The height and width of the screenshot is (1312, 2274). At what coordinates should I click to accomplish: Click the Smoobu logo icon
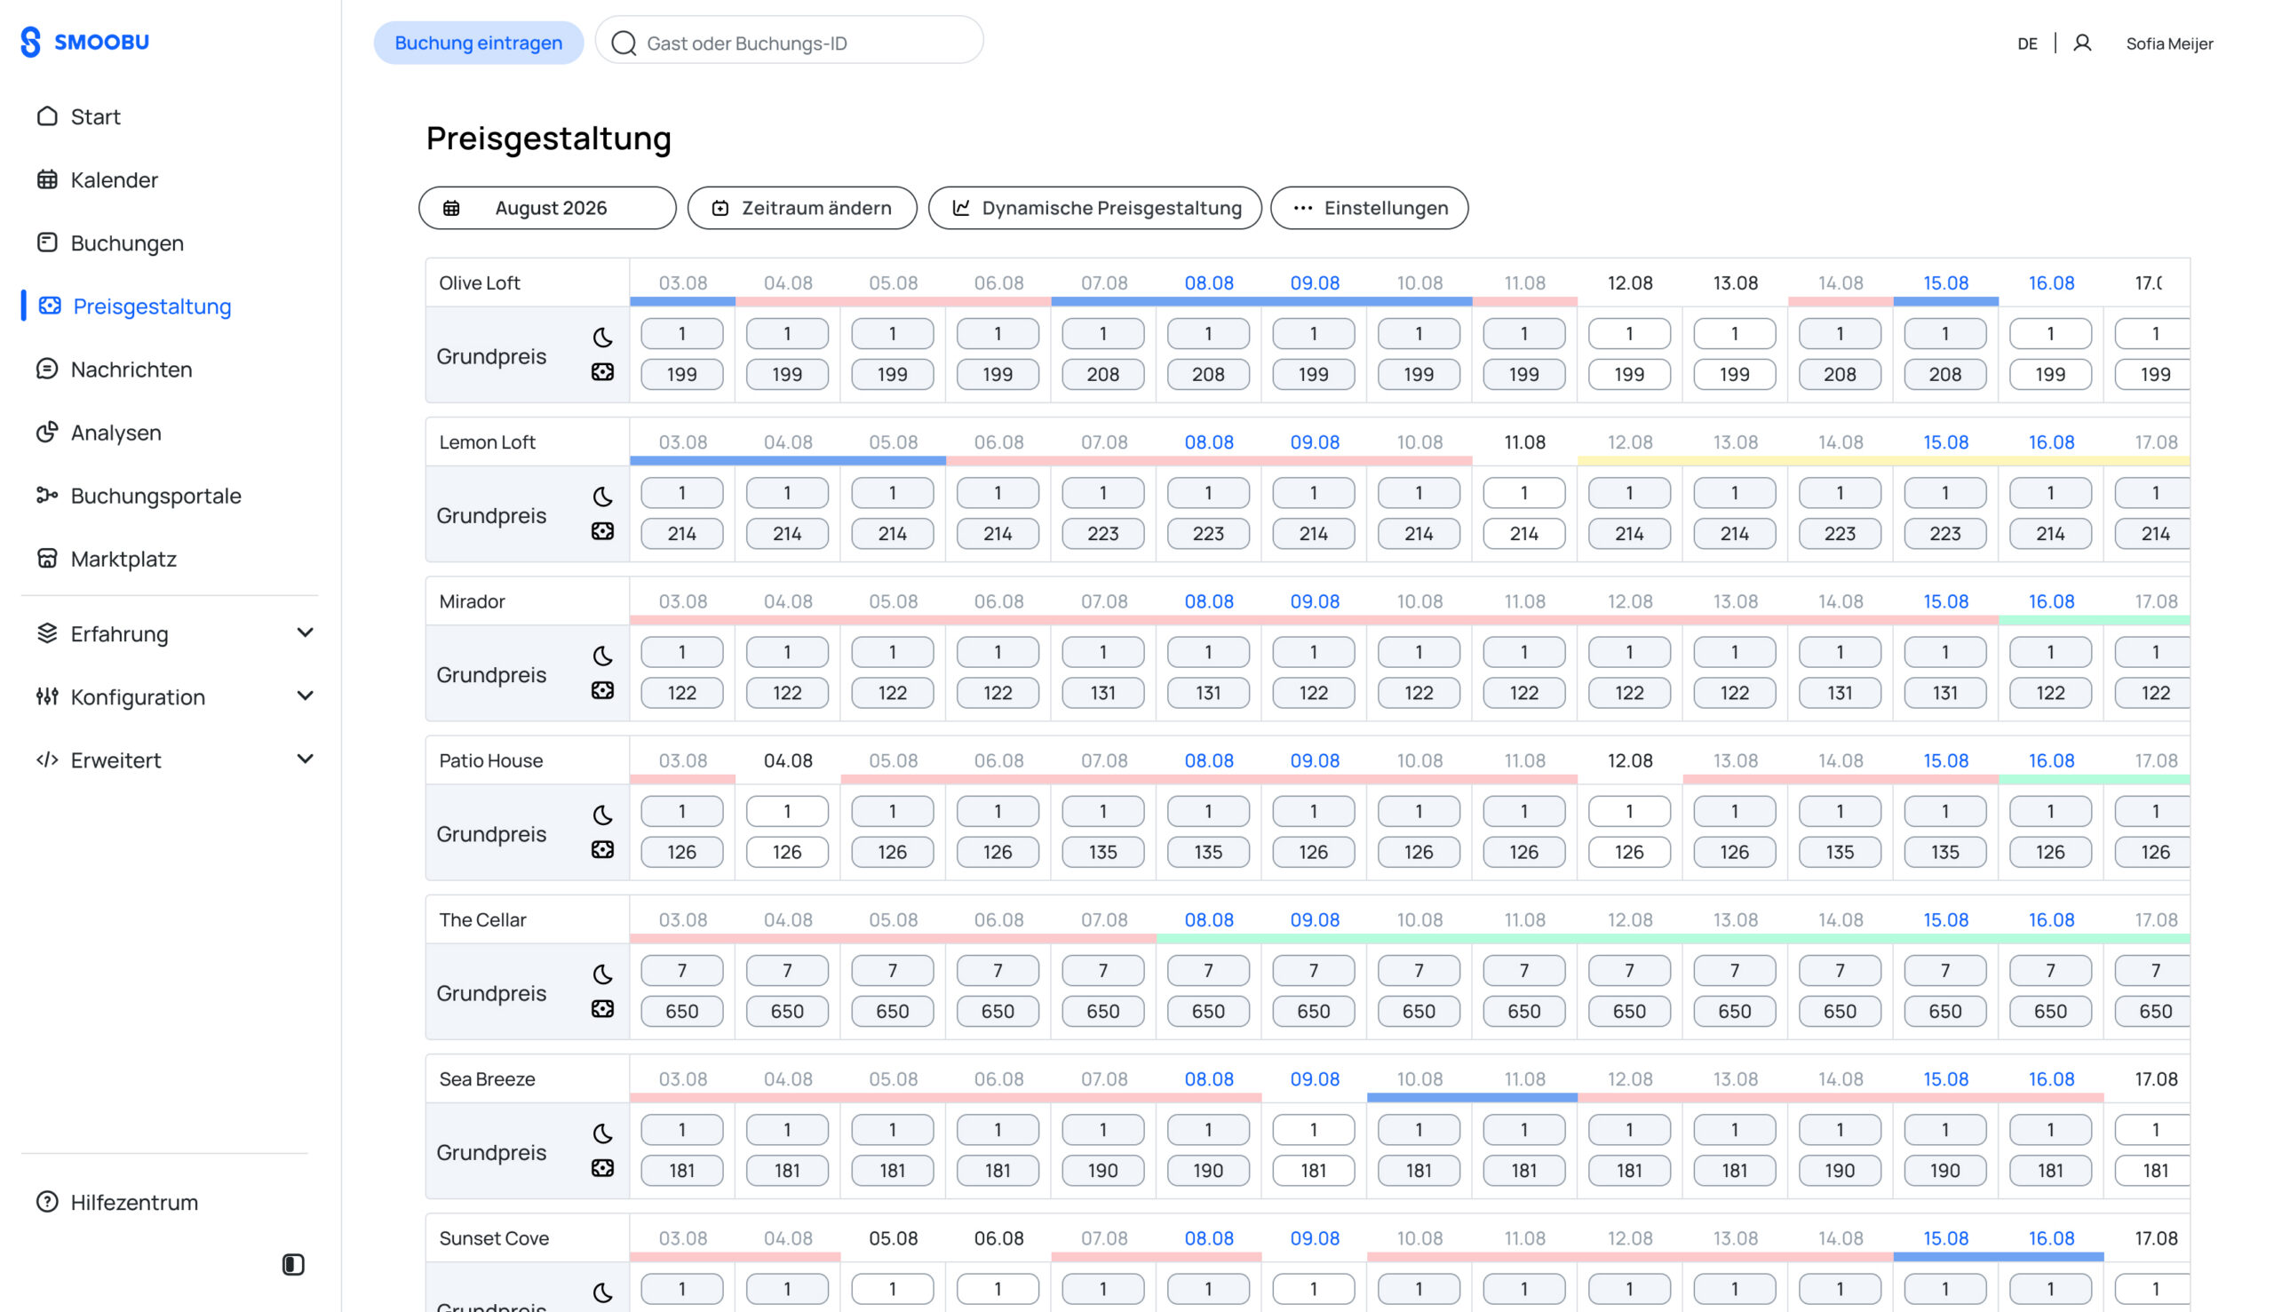30,42
